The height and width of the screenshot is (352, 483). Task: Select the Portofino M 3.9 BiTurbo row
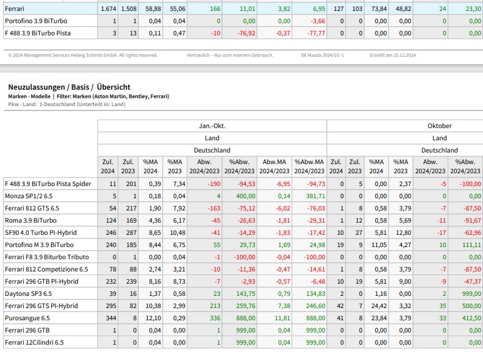[x=40, y=245]
